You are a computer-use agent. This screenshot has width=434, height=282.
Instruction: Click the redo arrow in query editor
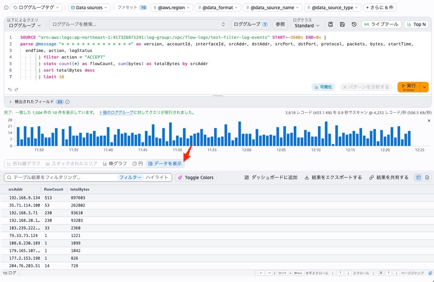16,89
